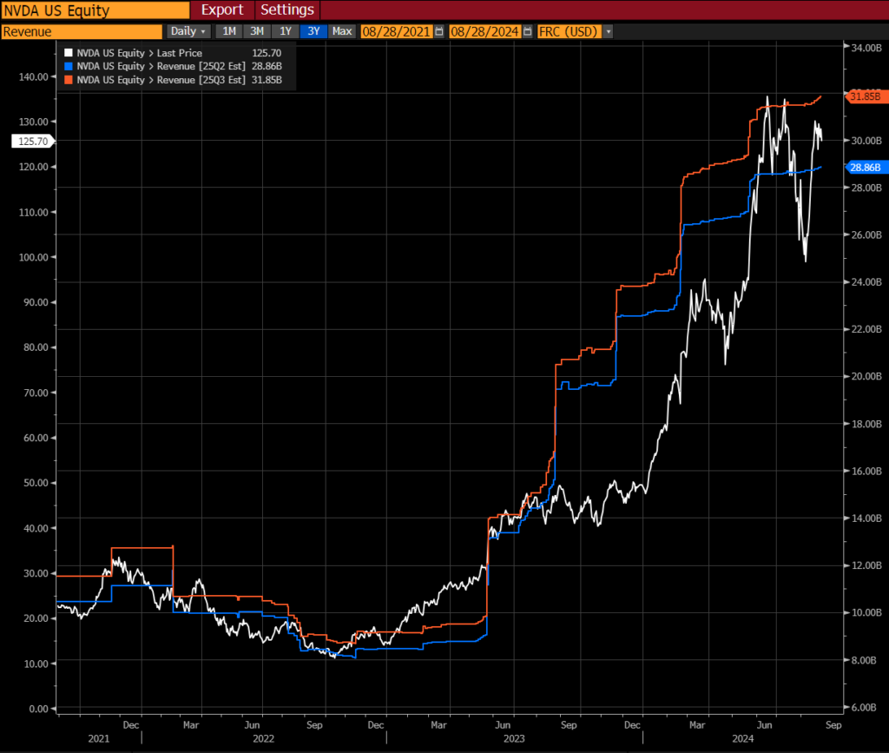Click the orange 31.85B tag on right axis

(x=866, y=96)
